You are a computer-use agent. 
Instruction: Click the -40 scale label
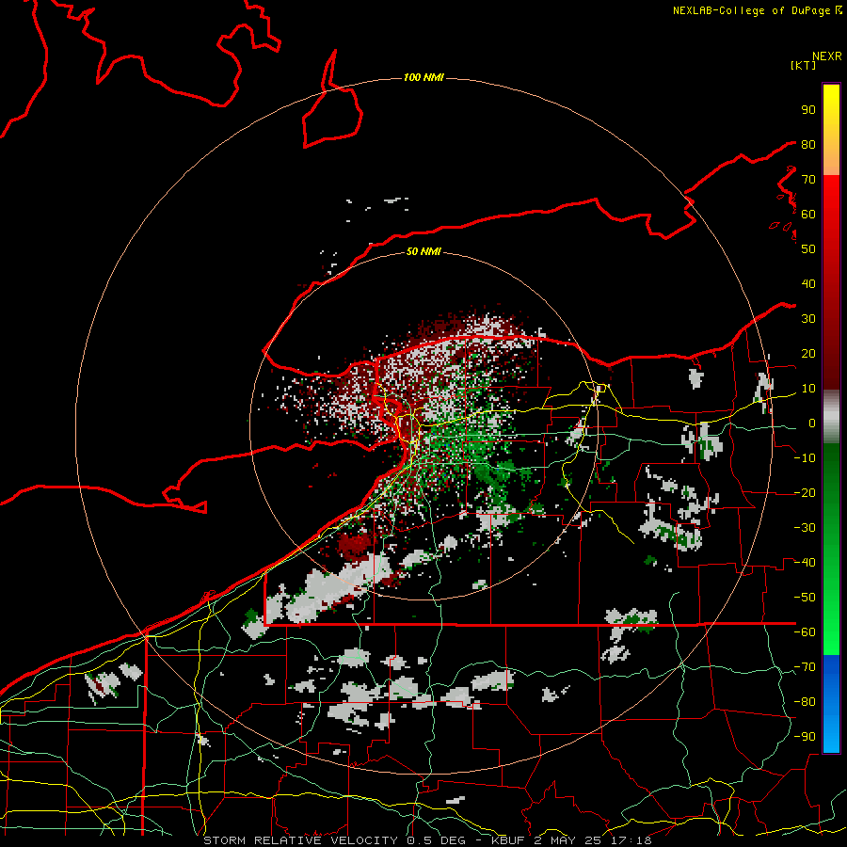coord(805,563)
